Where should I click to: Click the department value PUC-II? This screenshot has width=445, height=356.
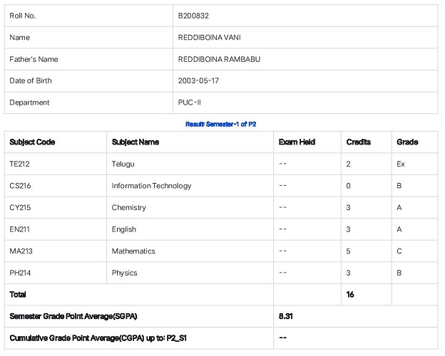click(x=189, y=103)
